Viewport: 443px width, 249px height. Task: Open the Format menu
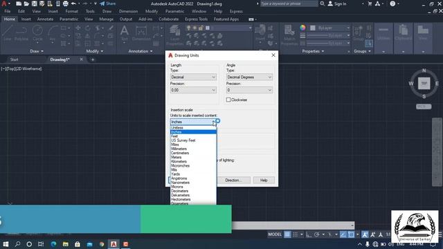click(x=71, y=11)
